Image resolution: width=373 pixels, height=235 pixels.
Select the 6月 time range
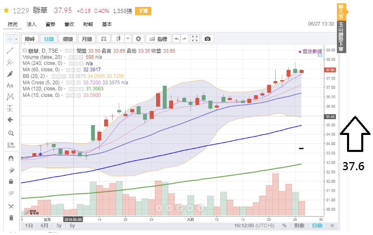(x=45, y=226)
